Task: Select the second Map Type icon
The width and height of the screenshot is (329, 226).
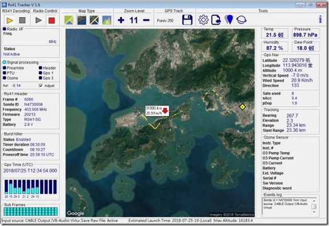Action: (82, 21)
